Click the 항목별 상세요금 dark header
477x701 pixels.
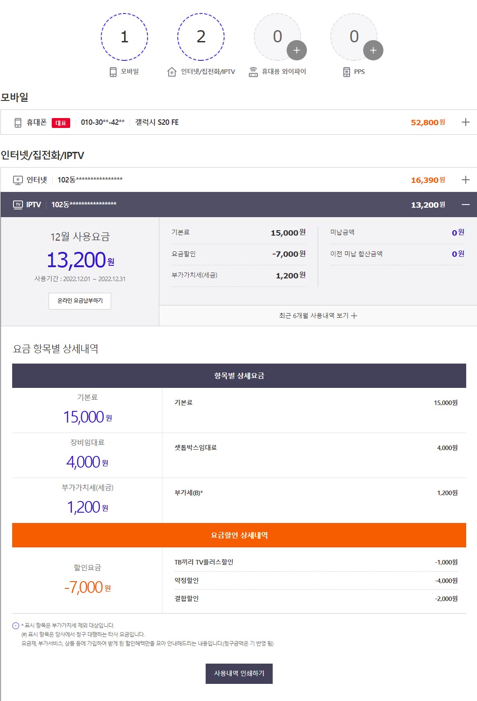239,376
